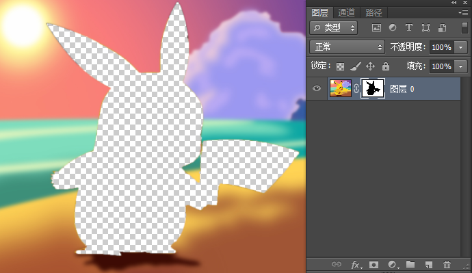Toggle layer filtering switch on or off
472x273 pixels.
(464, 27)
